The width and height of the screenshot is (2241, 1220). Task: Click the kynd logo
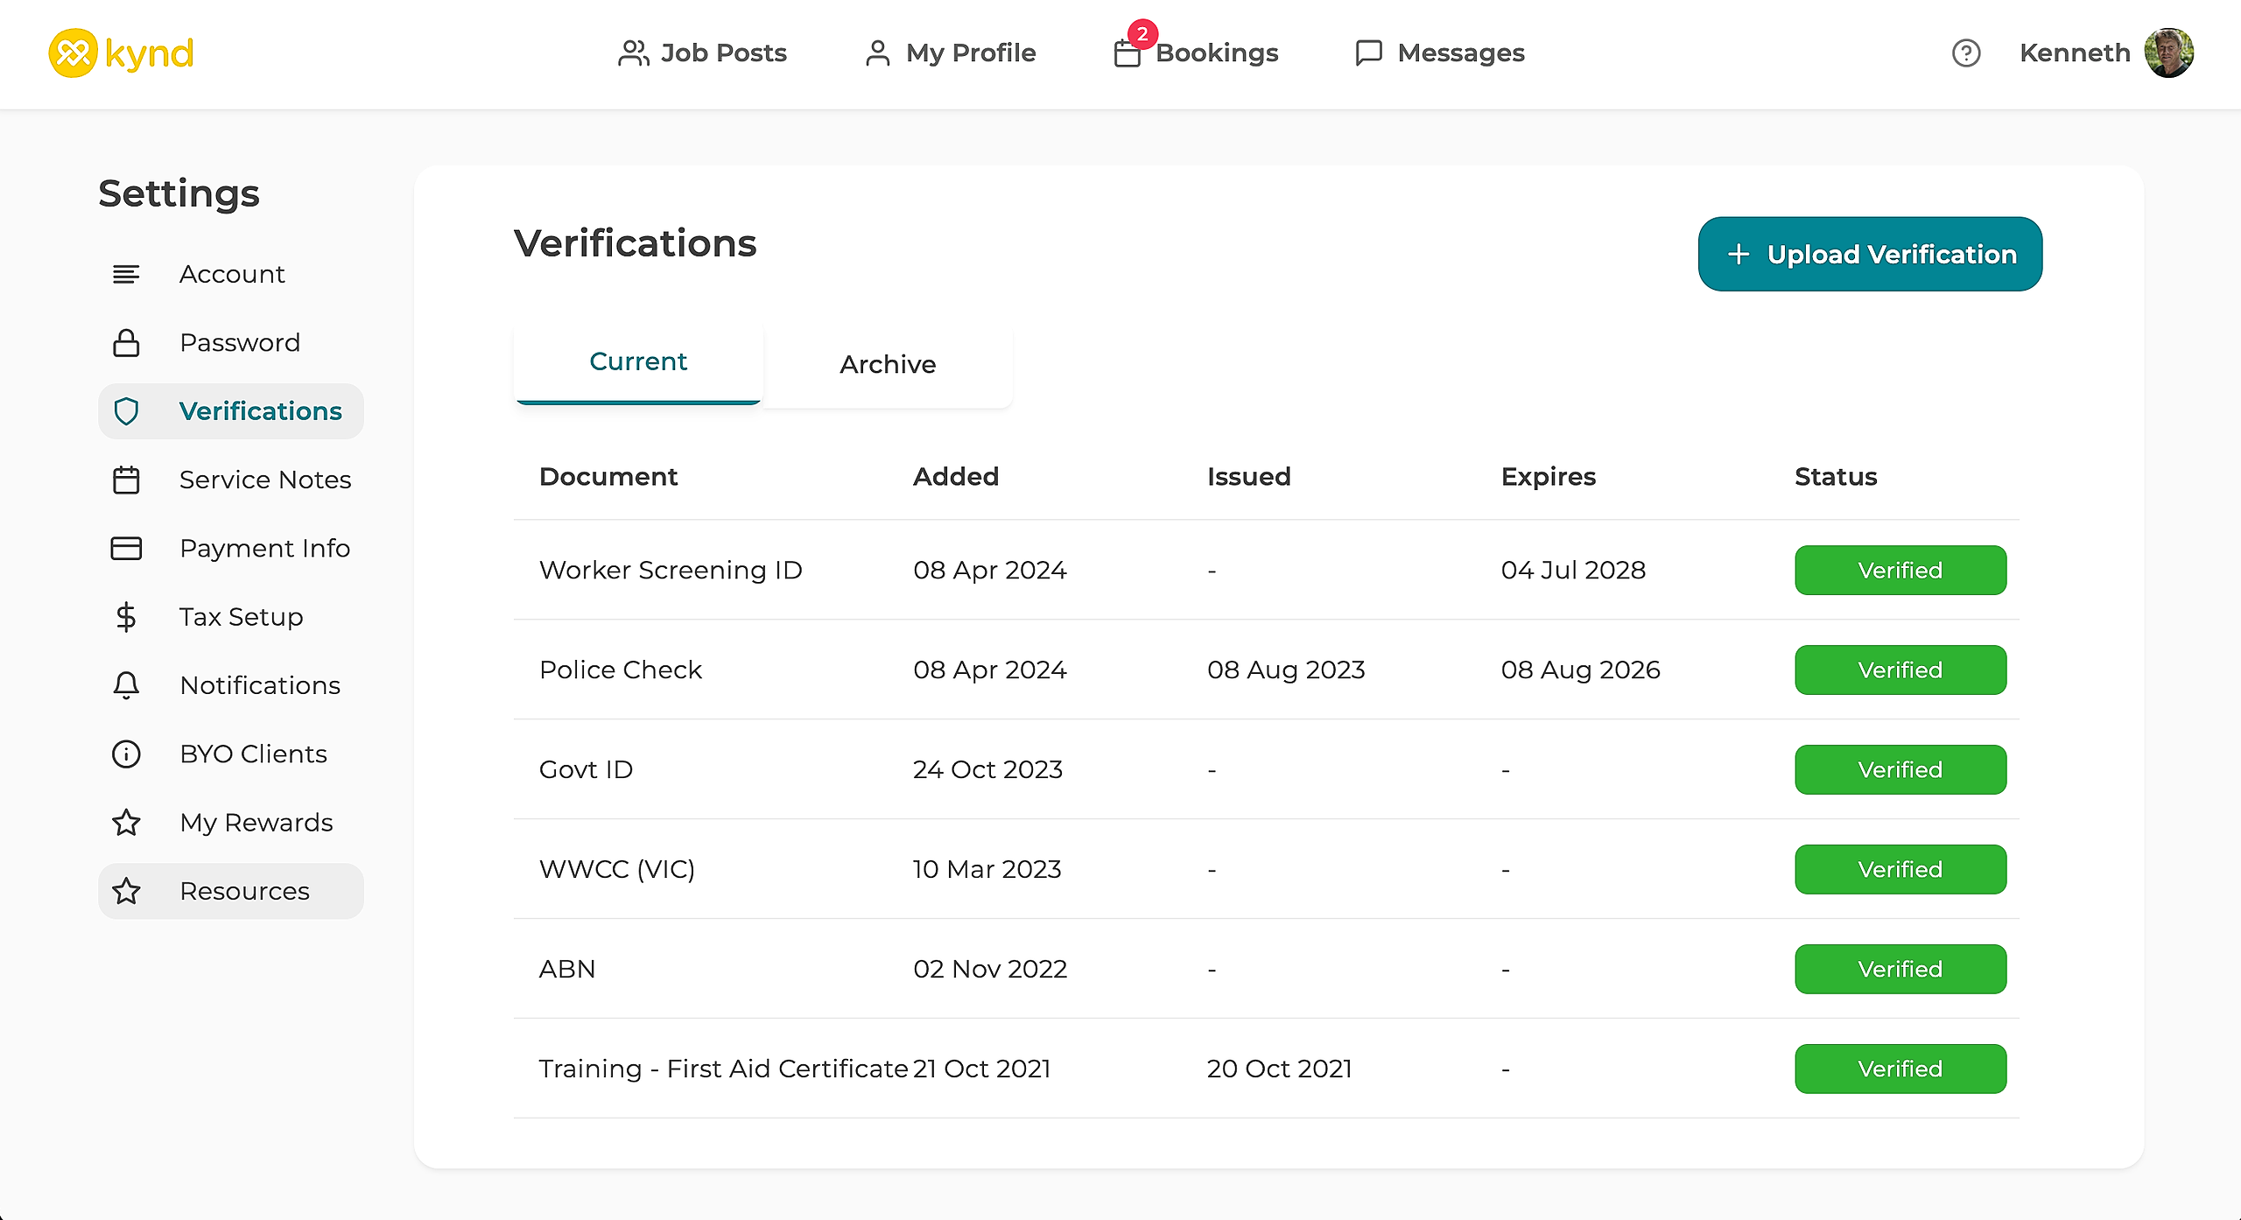coord(121,53)
